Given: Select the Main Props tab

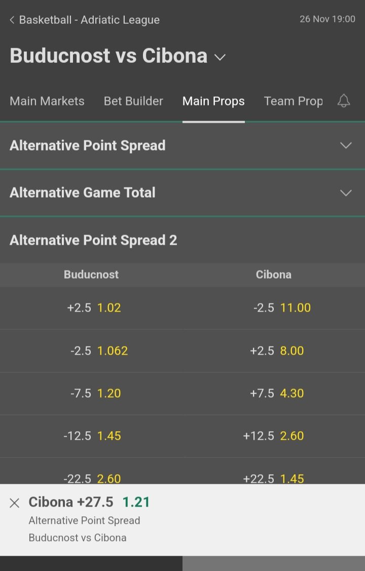Looking at the screenshot, I should 213,101.
